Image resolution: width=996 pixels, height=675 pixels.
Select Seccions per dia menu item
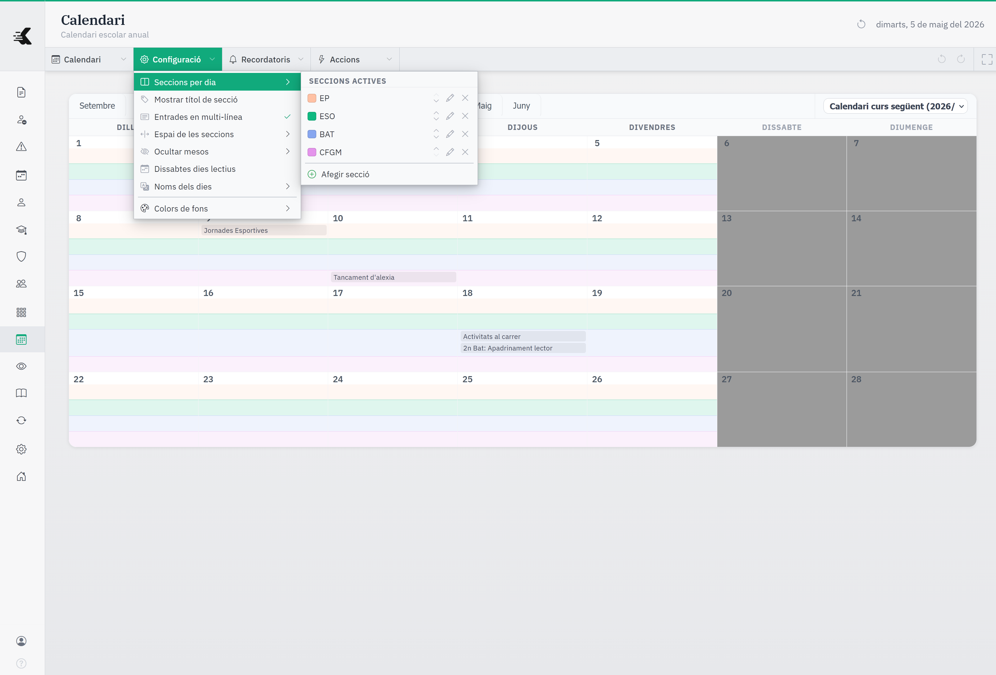tap(217, 82)
